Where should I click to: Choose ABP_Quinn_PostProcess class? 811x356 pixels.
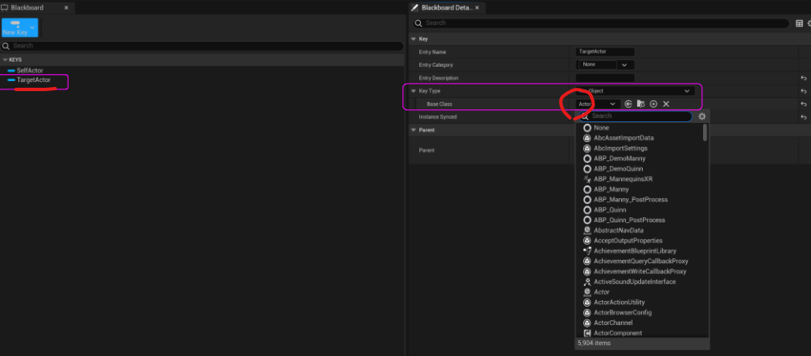point(629,220)
